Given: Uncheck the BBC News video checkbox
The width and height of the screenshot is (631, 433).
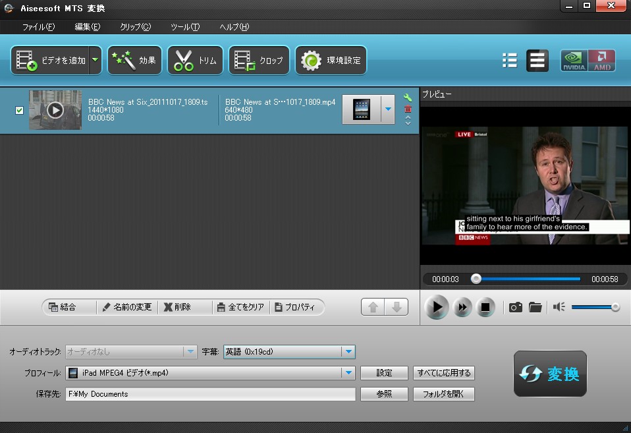Looking at the screenshot, I should coord(19,110).
